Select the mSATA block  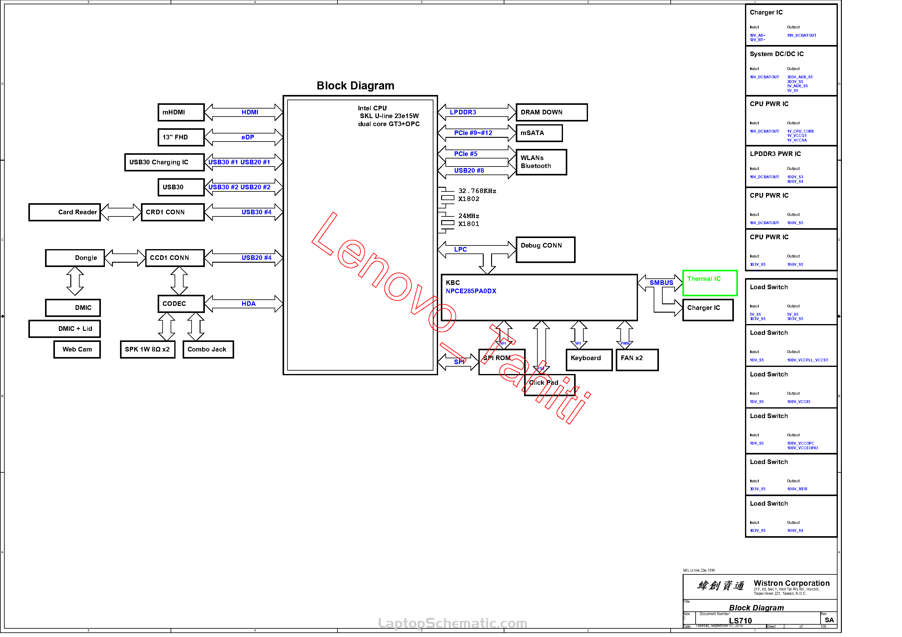coord(539,133)
